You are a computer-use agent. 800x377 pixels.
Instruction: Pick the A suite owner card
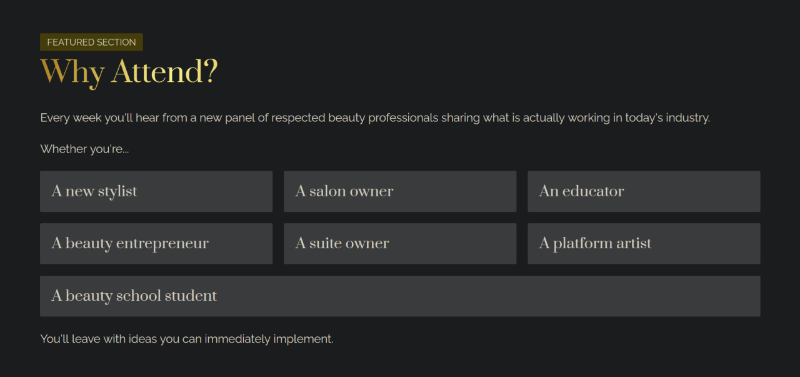400,244
